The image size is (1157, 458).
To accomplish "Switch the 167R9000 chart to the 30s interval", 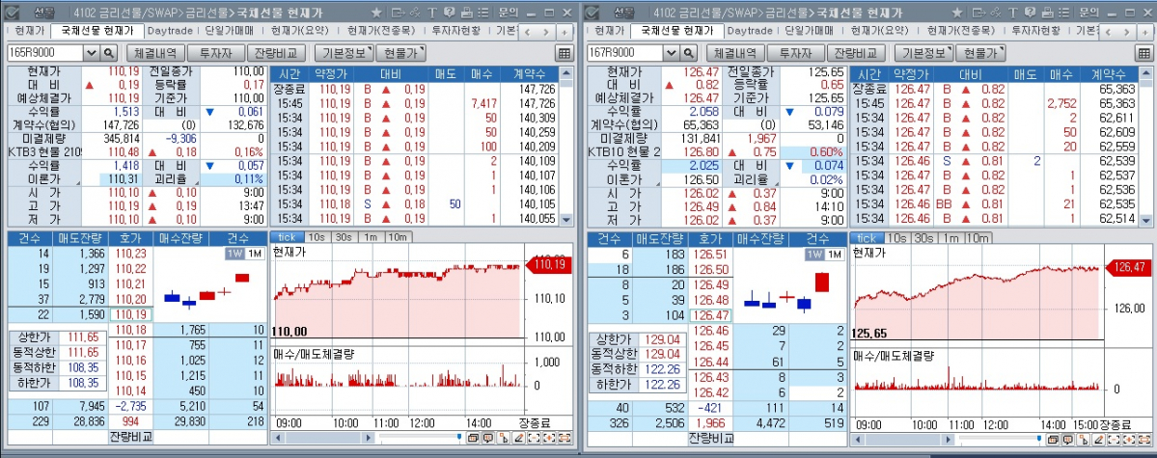I will coord(923,237).
